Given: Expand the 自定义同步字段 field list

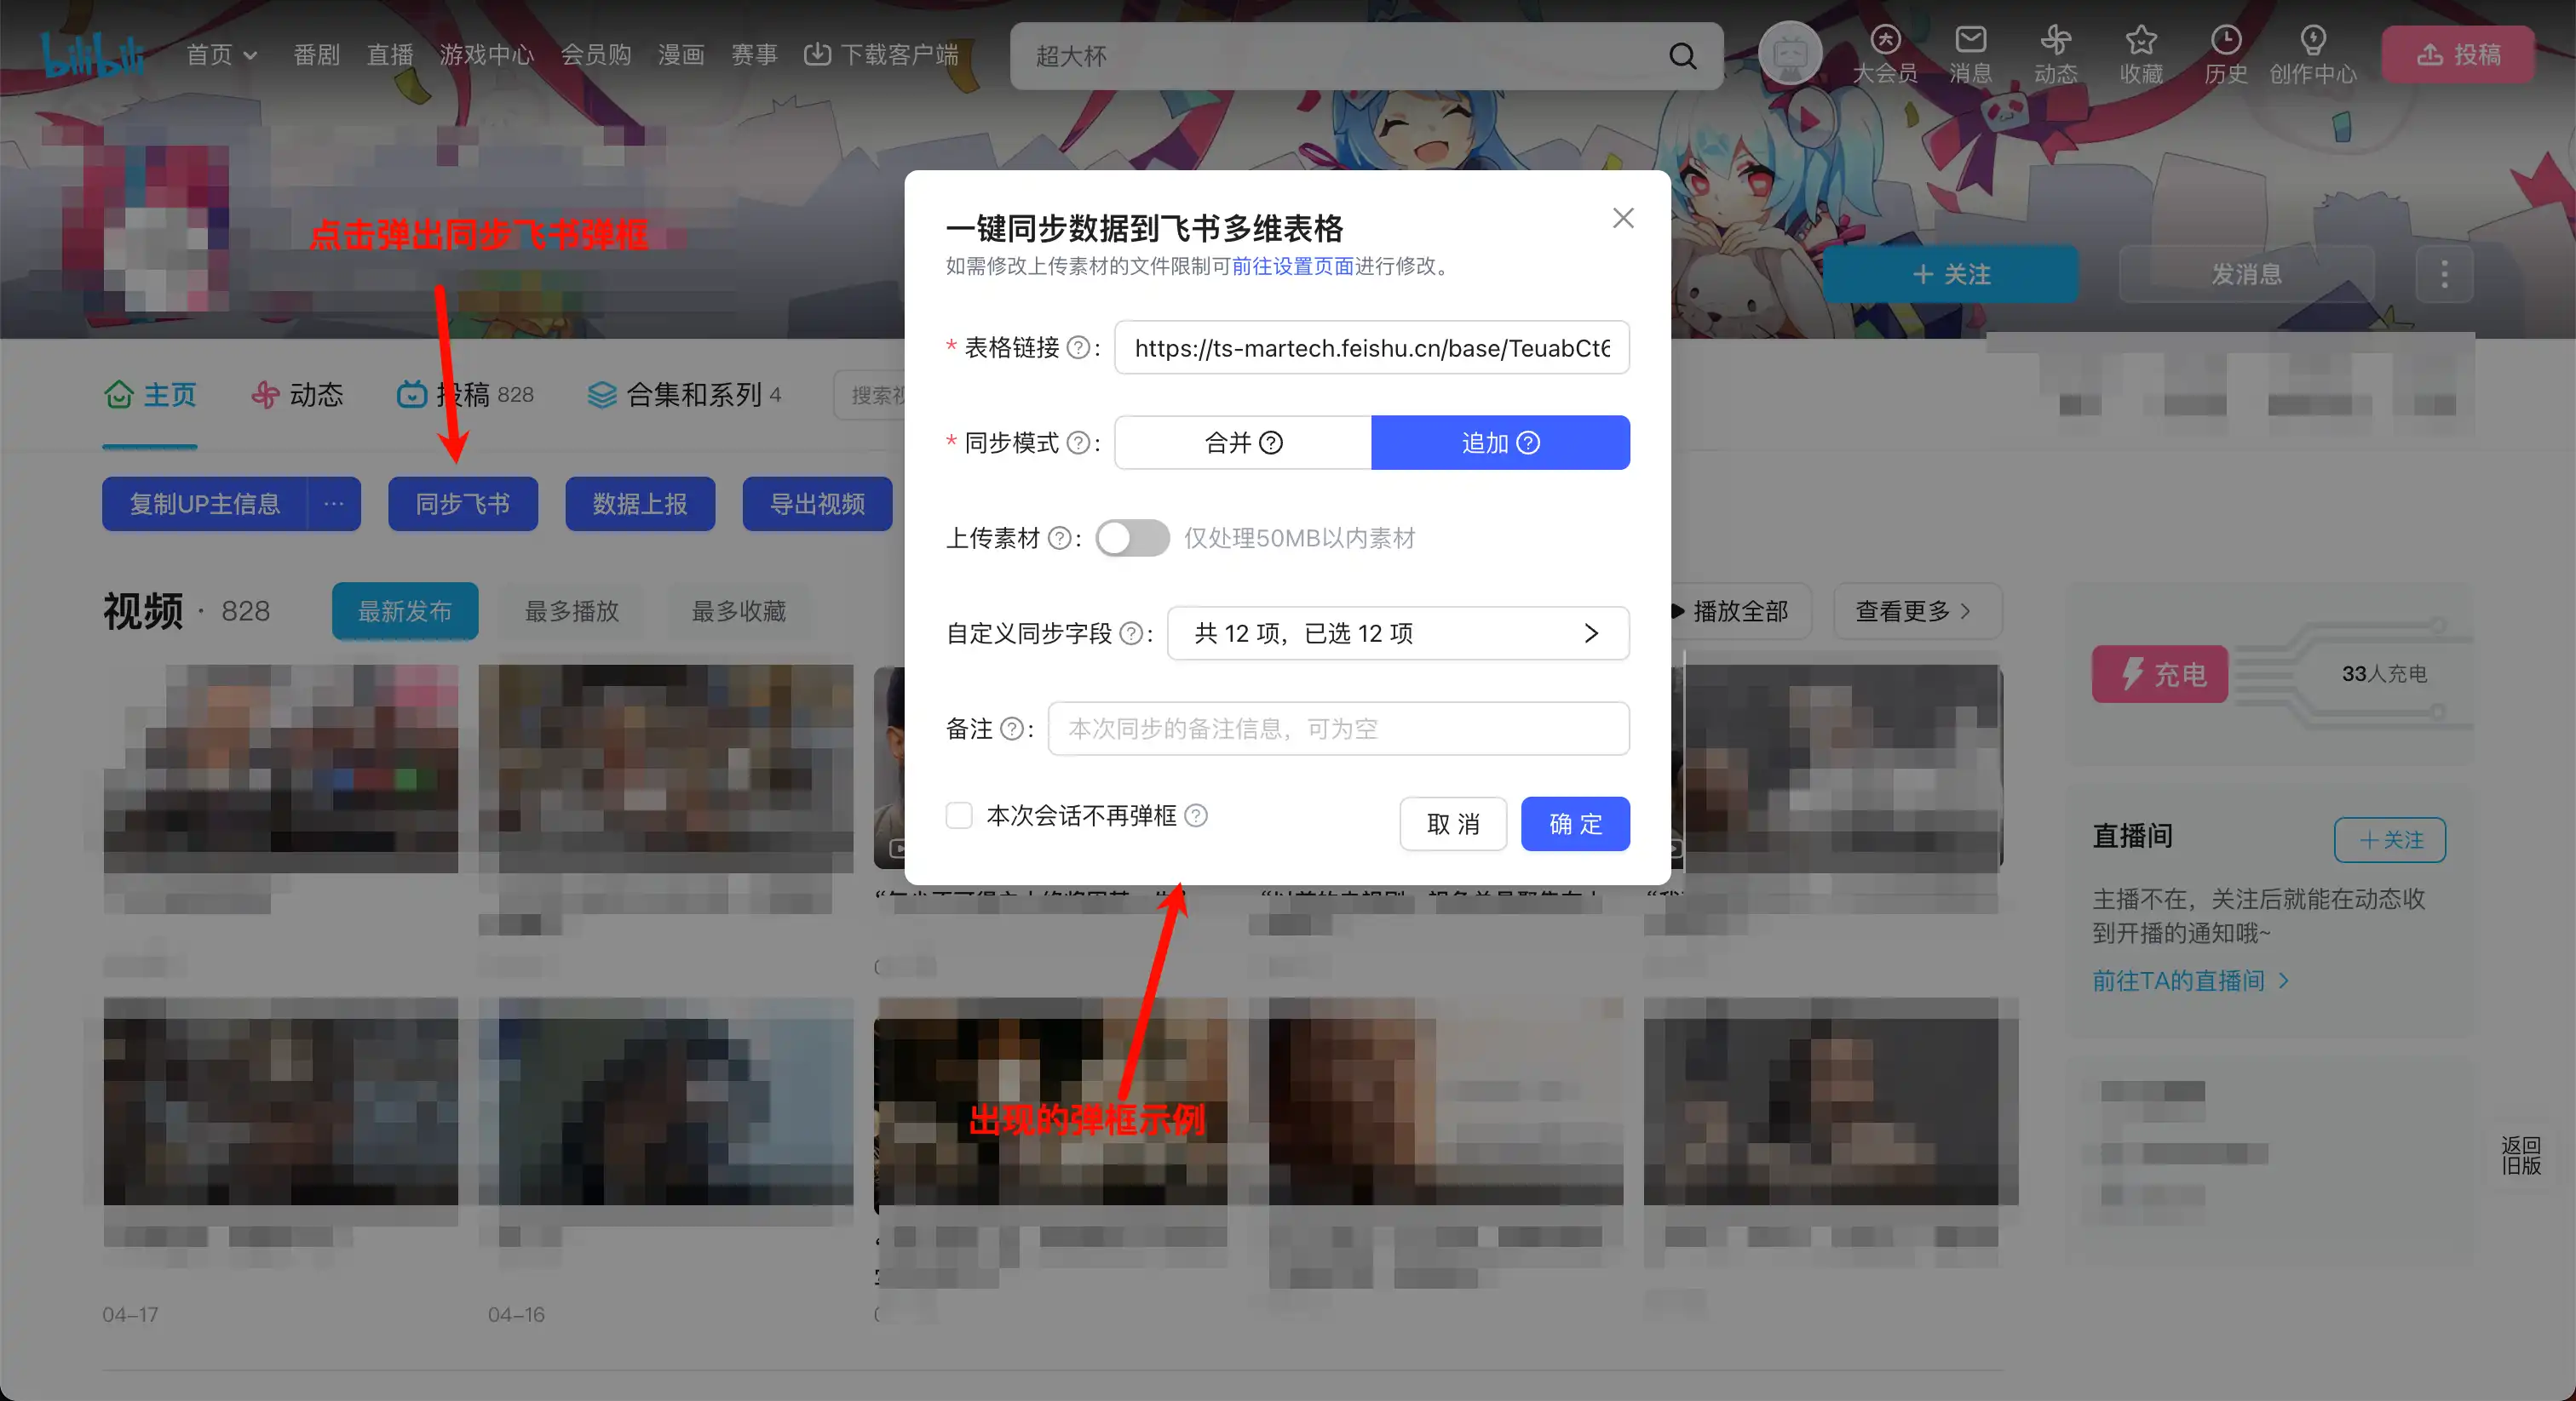Looking at the screenshot, I should pyautogui.click(x=1592, y=633).
